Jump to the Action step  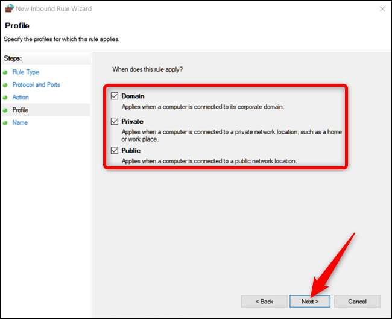21,98
